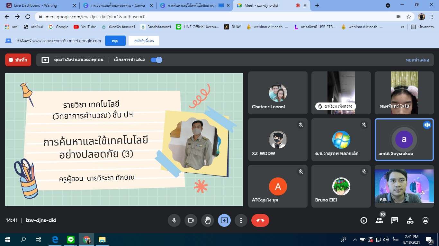Image resolution: width=439 pixels, height=246 pixels.
Task: Click stop presenting link at top right
Action: click(x=417, y=60)
